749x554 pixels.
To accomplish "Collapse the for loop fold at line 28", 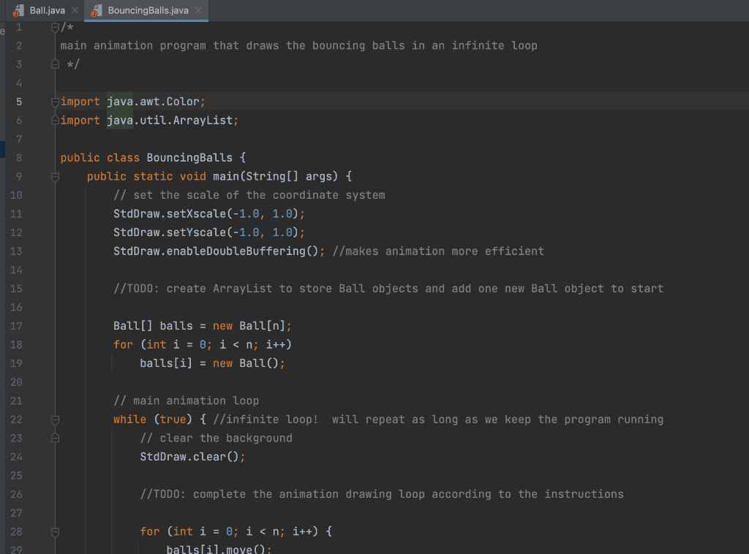I will (55, 531).
